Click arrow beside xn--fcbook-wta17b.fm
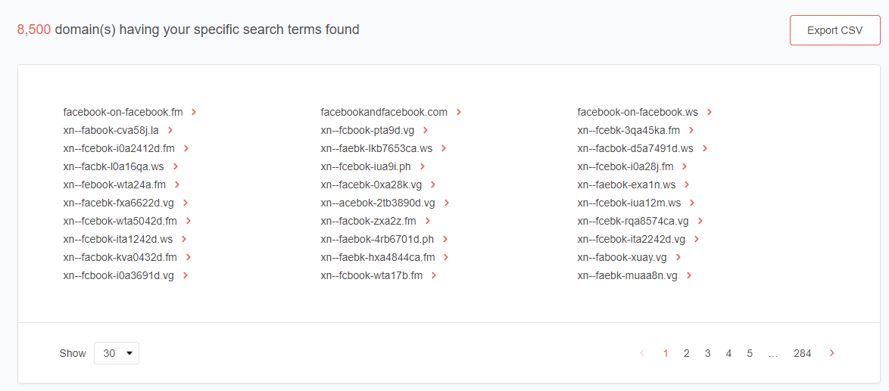The height and width of the screenshot is (391, 889). click(434, 275)
